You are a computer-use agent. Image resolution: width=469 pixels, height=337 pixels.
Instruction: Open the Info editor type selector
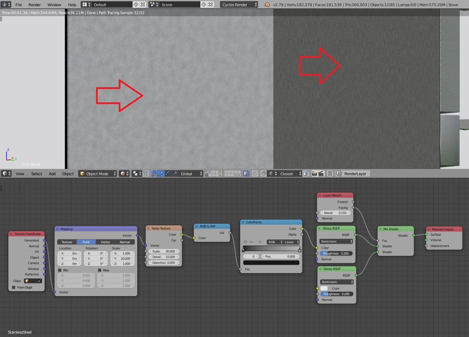coord(6,4)
